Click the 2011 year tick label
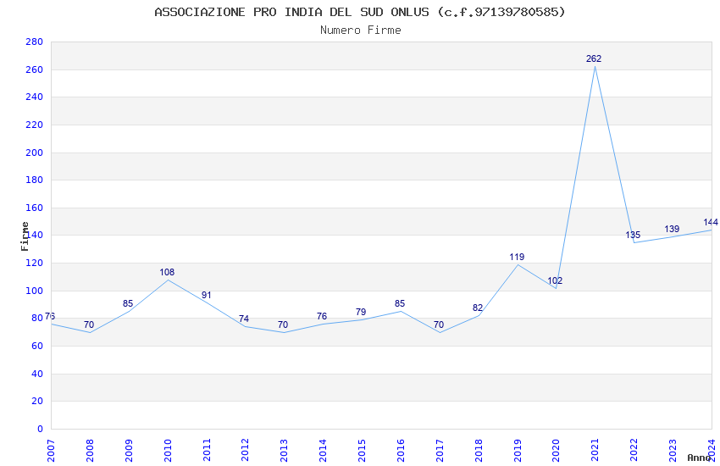 [x=207, y=450]
